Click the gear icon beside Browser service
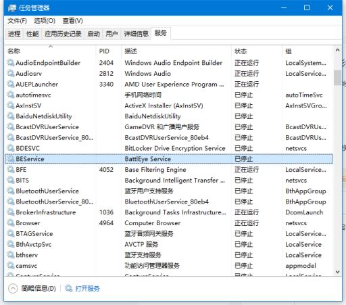Image resolution: width=346 pixels, height=305 pixels. tap(11, 223)
